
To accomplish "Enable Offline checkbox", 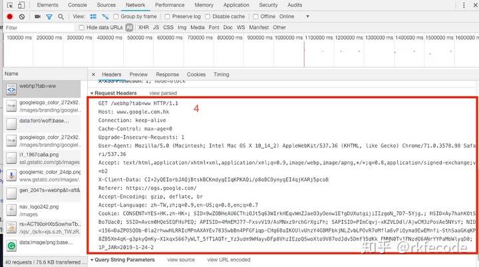I will tap(255, 17).
